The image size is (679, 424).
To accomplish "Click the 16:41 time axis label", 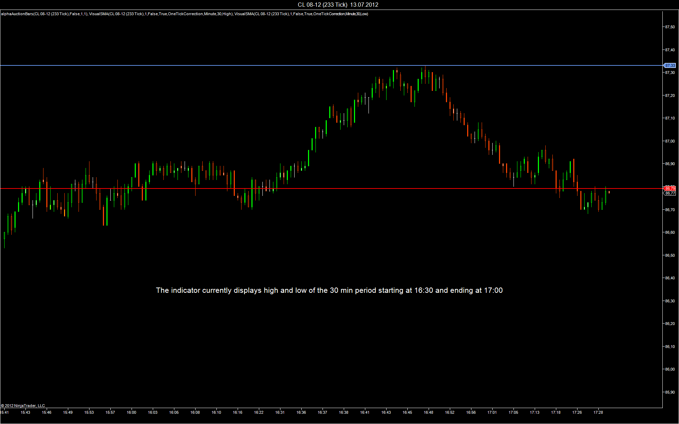I will pos(365,412).
